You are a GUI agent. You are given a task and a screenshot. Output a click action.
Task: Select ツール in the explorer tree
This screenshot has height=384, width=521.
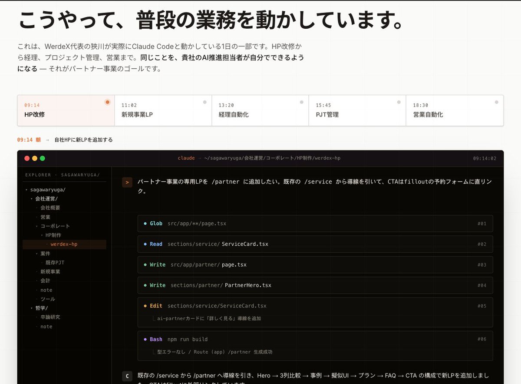pos(48,299)
